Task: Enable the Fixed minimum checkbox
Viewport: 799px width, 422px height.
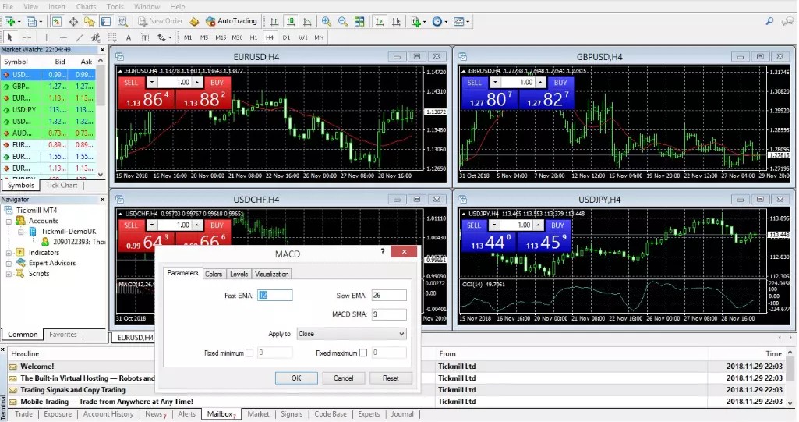Action: [x=249, y=353]
